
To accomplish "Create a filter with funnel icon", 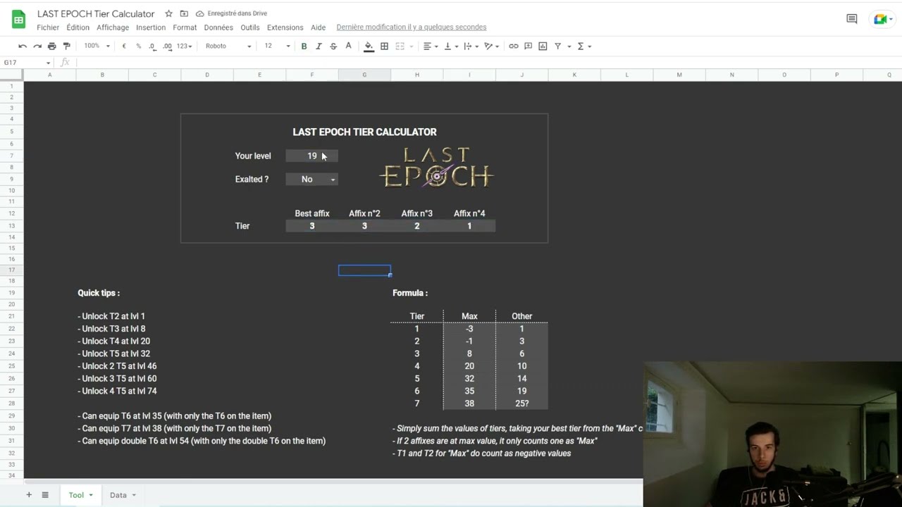I will [557, 46].
